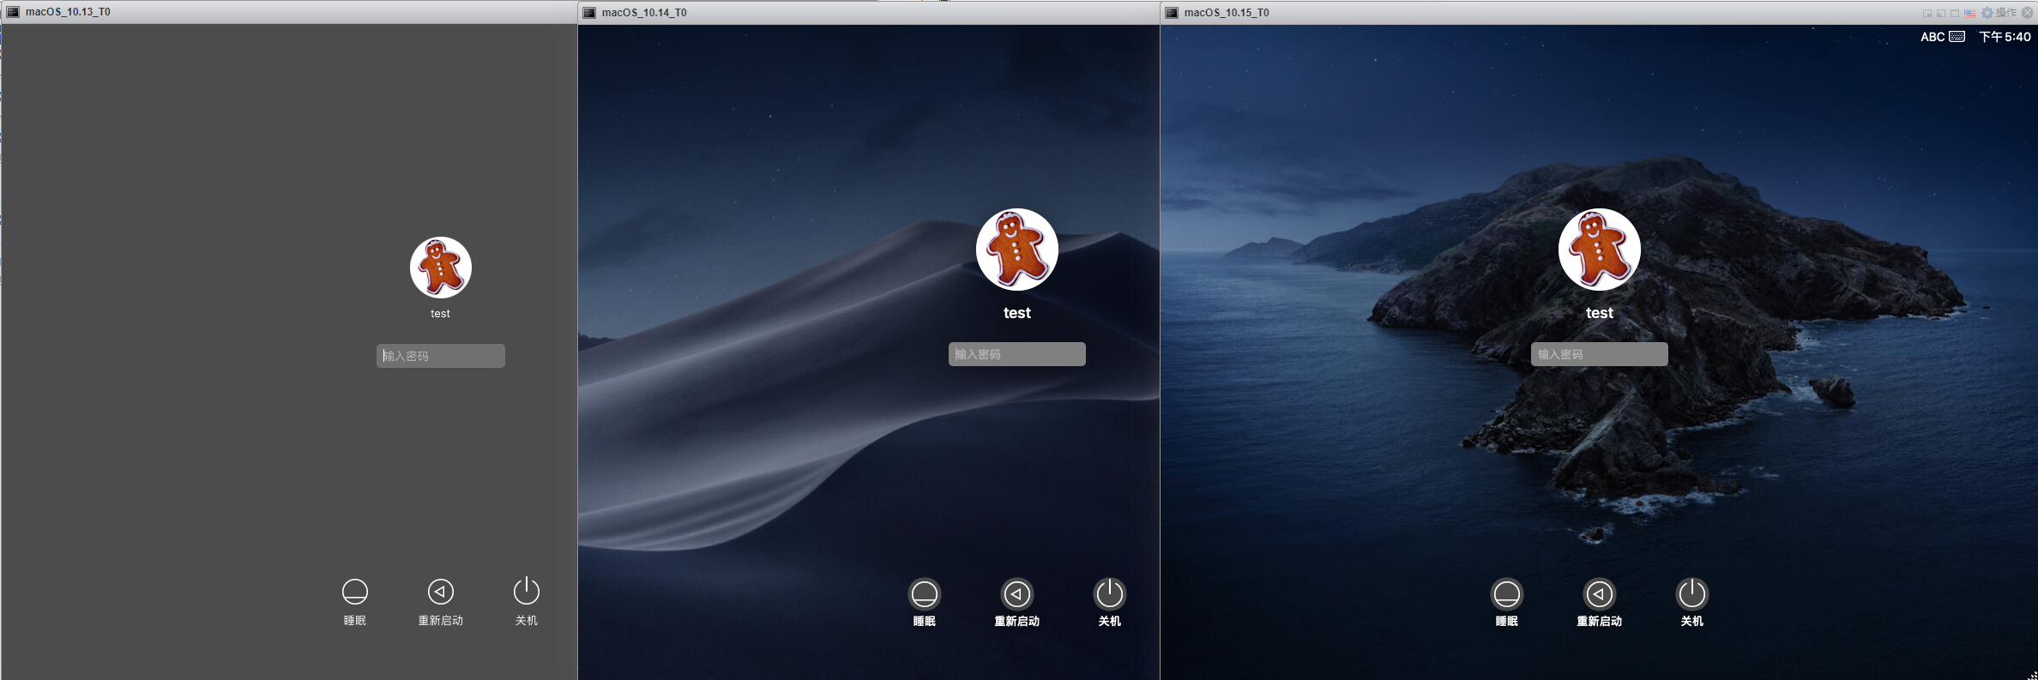Click Restart icon in macOS_10.15_T0 window
2038x680 pixels.
(x=1600, y=594)
